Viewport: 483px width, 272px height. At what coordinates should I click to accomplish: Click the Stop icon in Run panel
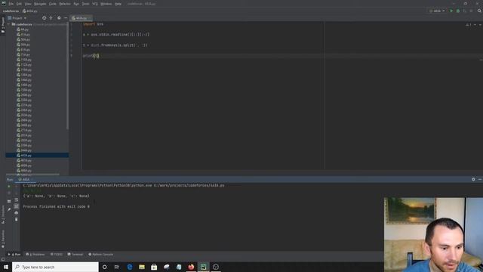pos(9,193)
